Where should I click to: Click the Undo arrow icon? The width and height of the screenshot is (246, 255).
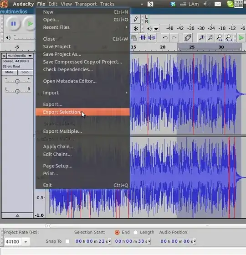click(165, 38)
